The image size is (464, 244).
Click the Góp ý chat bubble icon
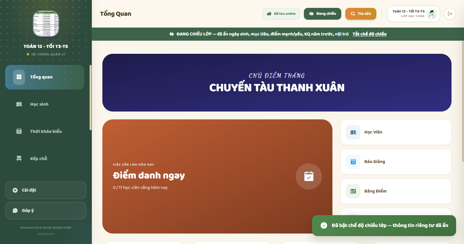15,211
